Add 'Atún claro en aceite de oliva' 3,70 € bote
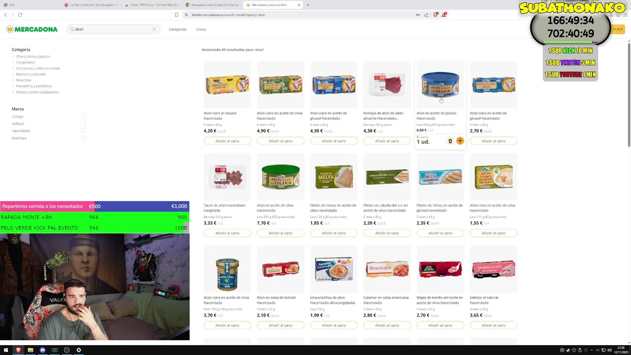The width and height of the screenshot is (631, 355). pyautogui.click(x=227, y=325)
